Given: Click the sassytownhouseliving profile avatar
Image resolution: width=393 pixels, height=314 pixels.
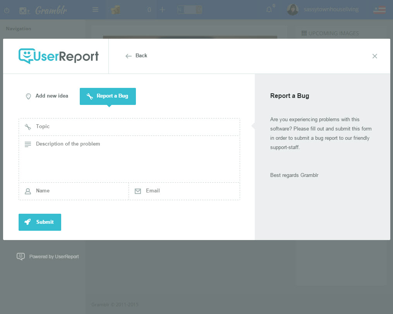Looking at the screenshot, I should [293, 10].
